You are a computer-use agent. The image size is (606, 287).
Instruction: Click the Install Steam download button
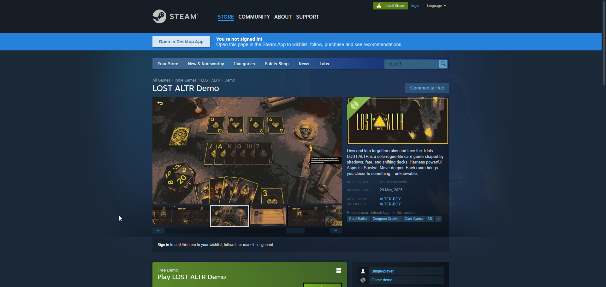click(390, 6)
